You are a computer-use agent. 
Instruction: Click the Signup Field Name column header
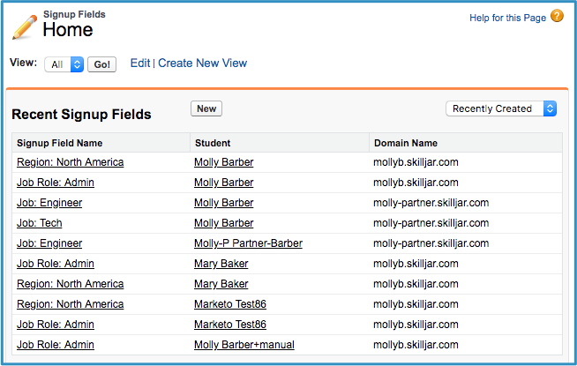point(60,143)
